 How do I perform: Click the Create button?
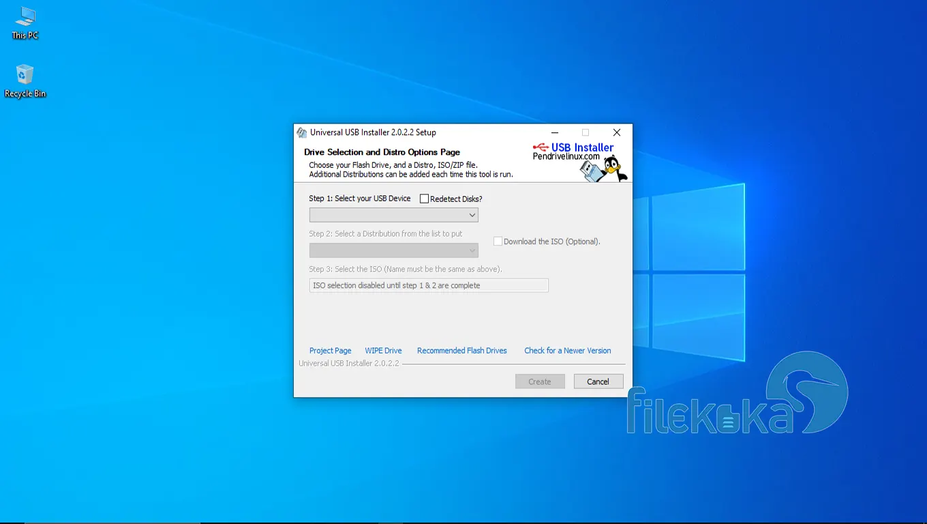[540, 381]
